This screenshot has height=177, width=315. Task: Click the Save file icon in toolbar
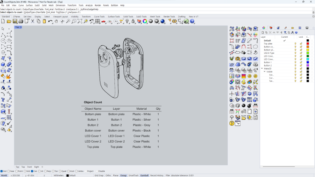[15, 21]
